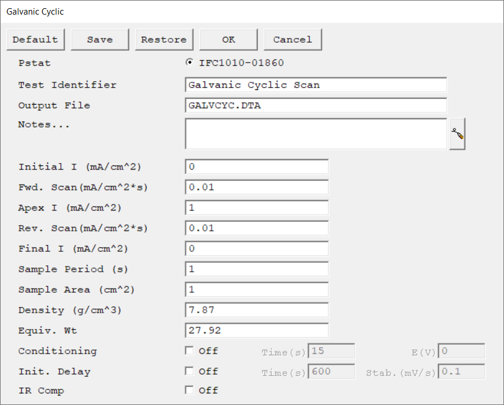The width and height of the screenshot is (504, 405).
Task: Click the Init. Delay Time(s) field showing 600
Action: [x=332, y=372]
